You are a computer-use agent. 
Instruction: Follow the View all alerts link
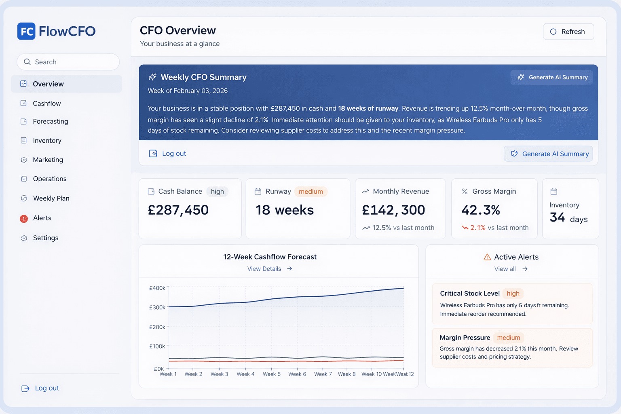511,269
